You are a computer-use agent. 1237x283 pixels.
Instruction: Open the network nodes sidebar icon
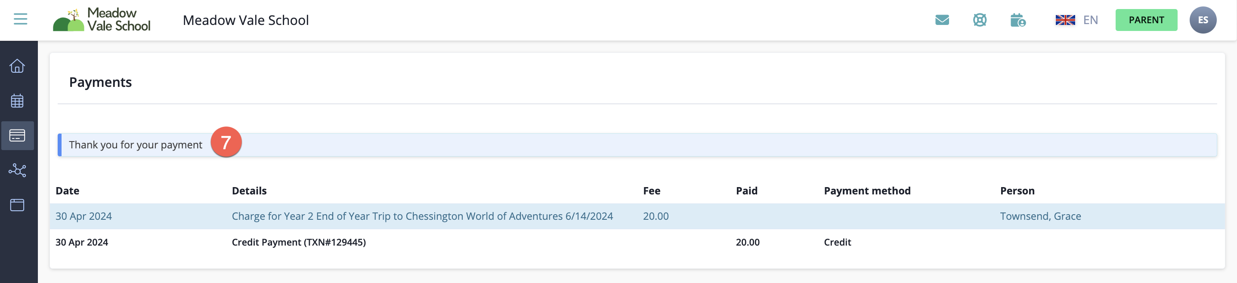pos(17,170)
